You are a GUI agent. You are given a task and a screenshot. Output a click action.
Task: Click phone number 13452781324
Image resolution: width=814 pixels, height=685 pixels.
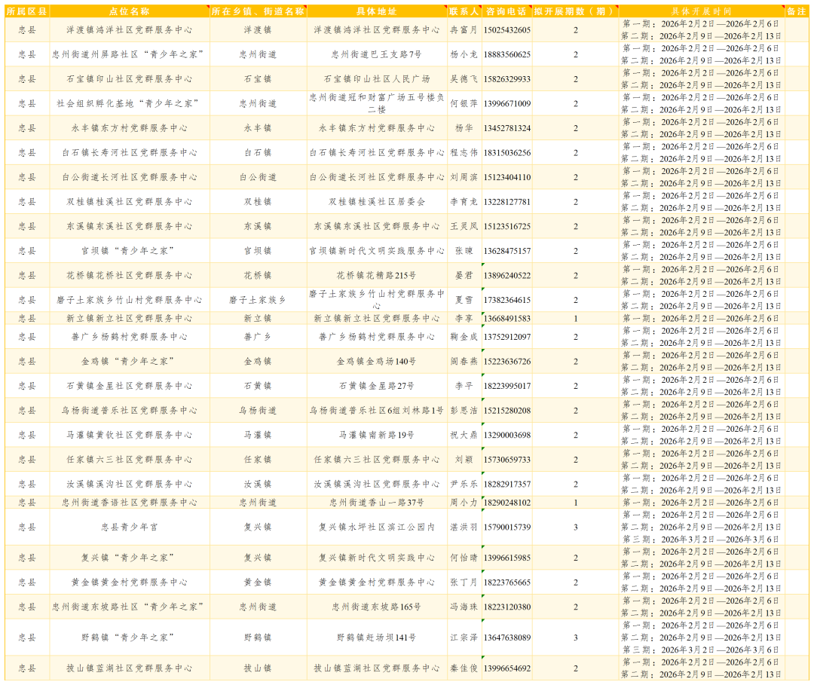507,128
